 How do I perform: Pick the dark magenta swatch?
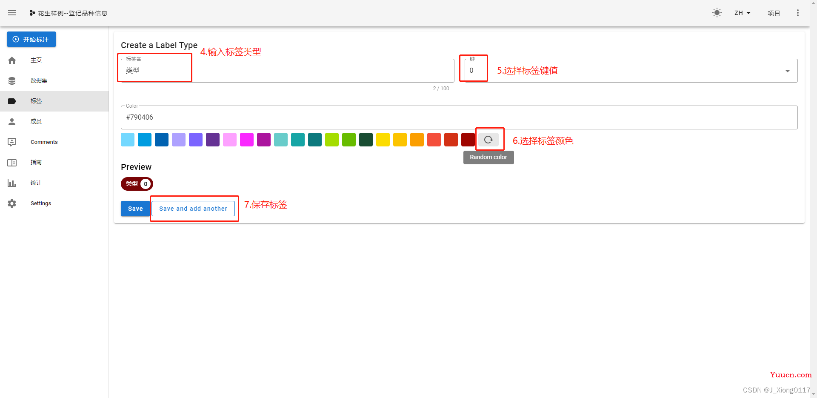pos(264,140)
